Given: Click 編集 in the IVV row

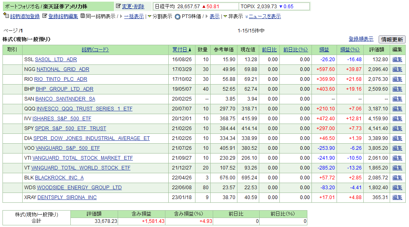Looking at the screenshot, I should tap(397, 119).
